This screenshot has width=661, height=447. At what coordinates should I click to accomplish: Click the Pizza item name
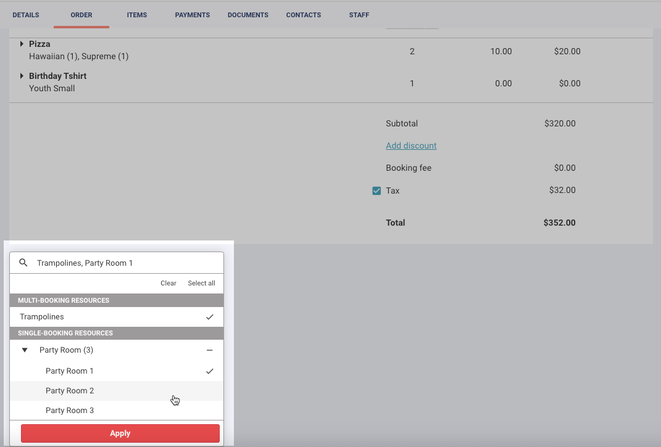pos(39,44)
